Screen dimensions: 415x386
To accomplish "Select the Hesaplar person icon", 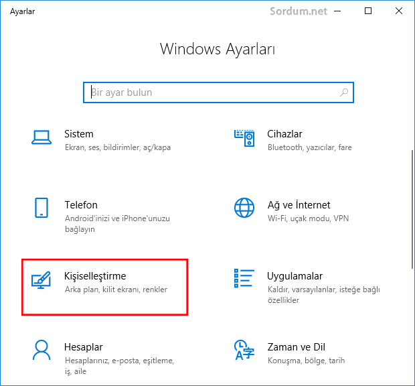I will pos(41,350).
